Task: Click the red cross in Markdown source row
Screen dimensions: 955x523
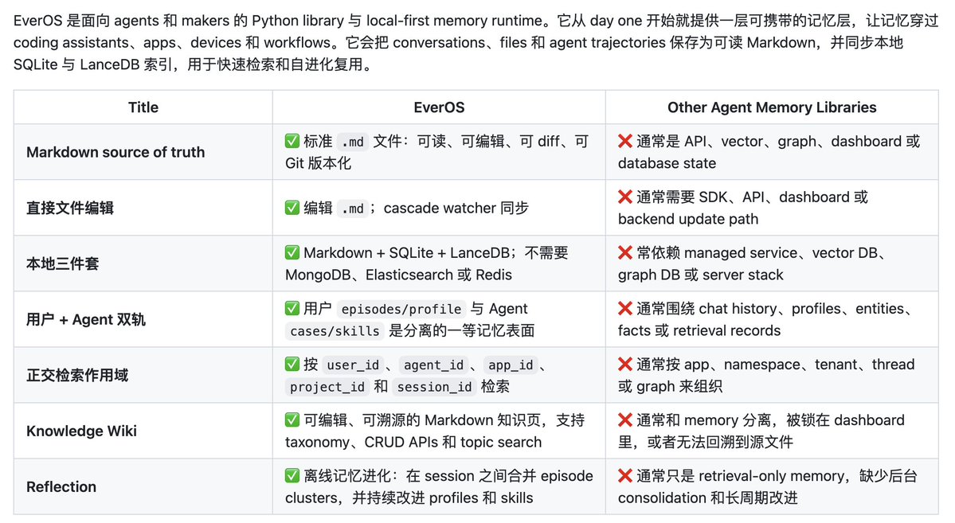Action: coord(625,141)
